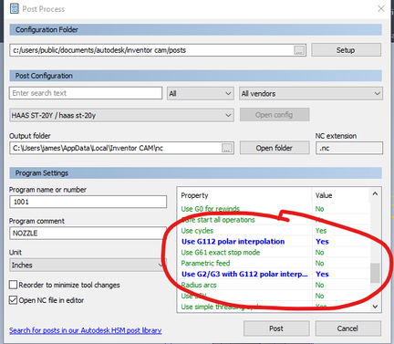Open the All category filter dropdown

tap(201, 93)
